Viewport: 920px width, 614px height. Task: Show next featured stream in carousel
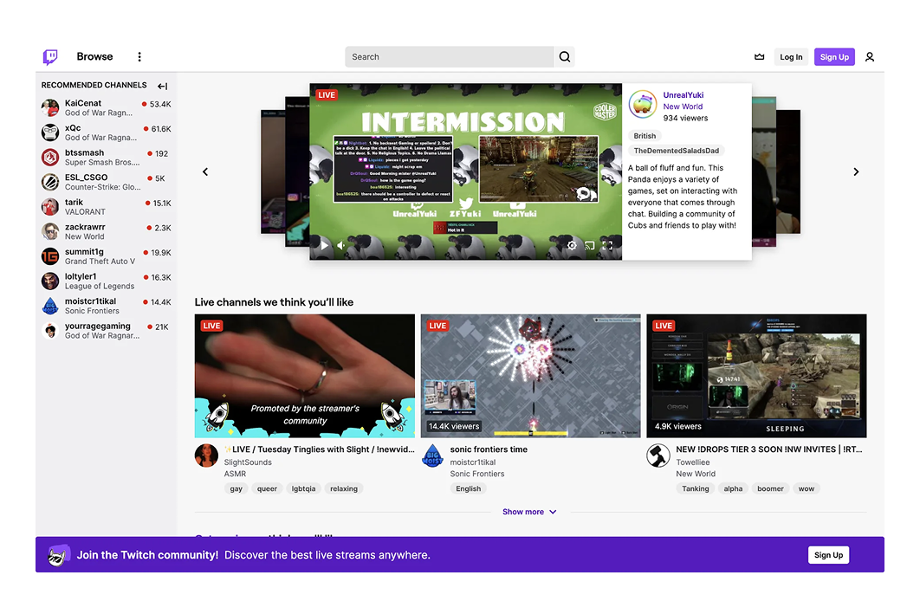point(856,171)
